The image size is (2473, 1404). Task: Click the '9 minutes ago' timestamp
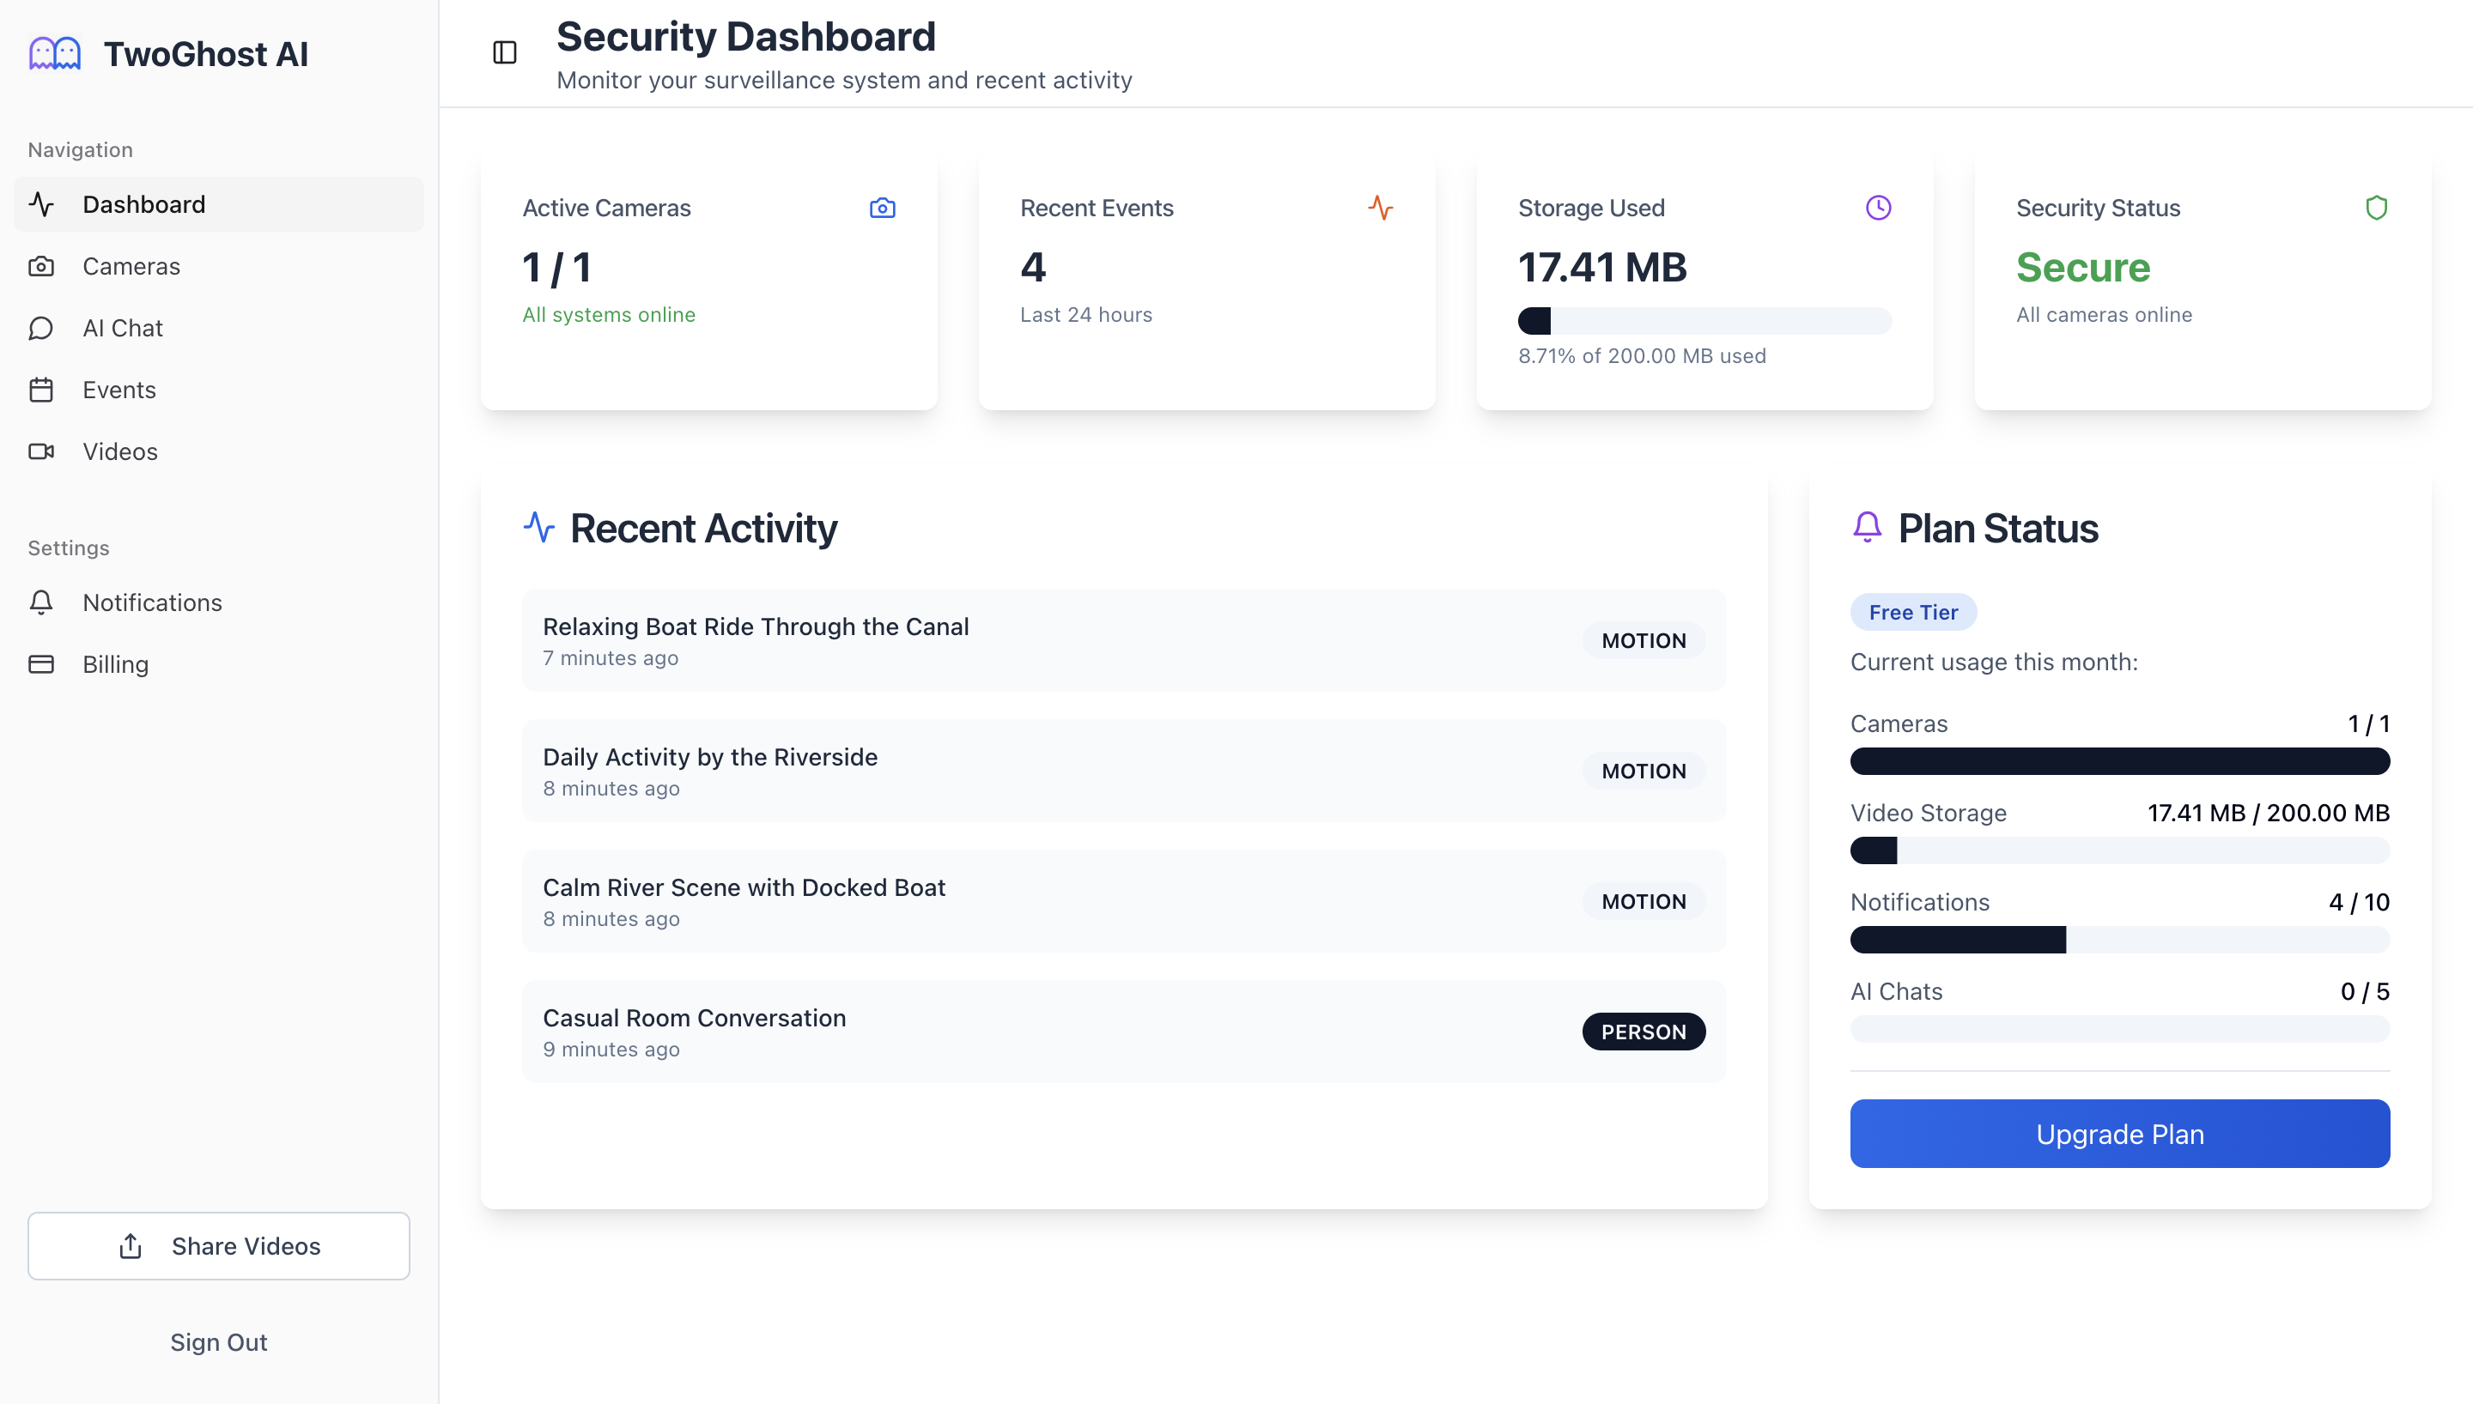pyautogui.click(x=611, y=1050)
